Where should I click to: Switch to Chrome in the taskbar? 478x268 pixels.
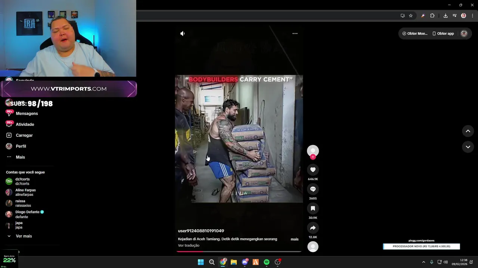coord(223,262)
